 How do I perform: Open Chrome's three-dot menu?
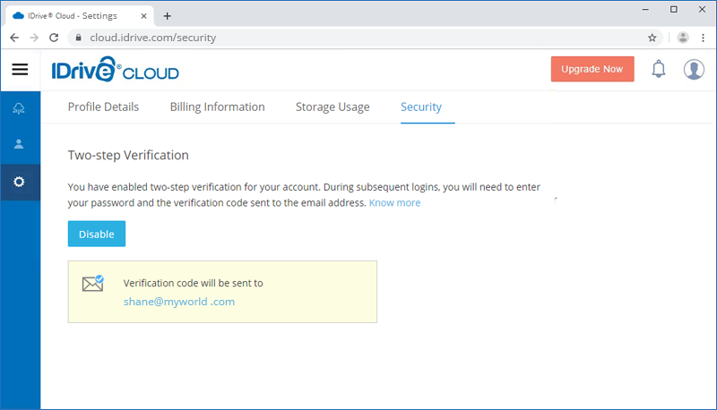pos(704,38)
